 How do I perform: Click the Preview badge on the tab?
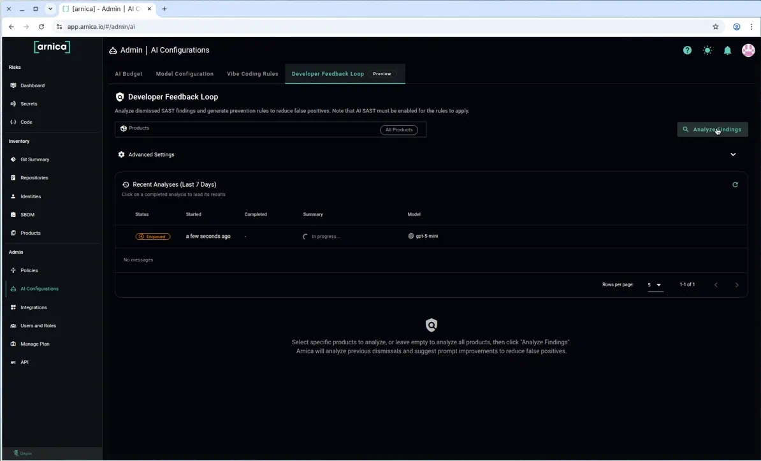pyautogui.click(x=382, y=74)
